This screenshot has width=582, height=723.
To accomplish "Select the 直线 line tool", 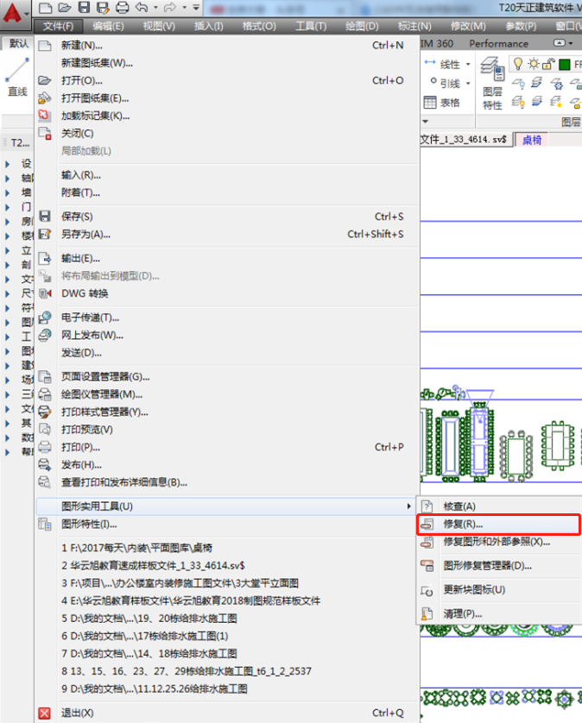I will pos(17,76).
